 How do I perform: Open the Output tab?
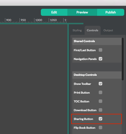click(x=108, y=30)
